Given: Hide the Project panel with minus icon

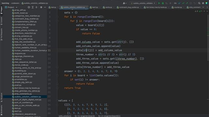Looking at the screenshot, I should (45, 7).
